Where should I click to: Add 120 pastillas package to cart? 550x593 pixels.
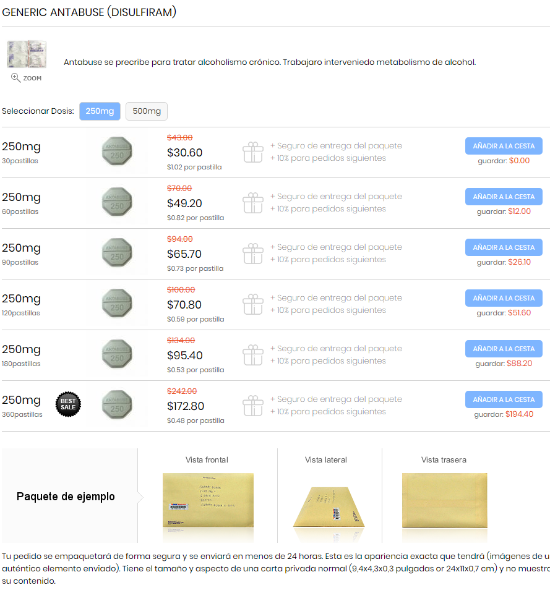coord(504,298)
